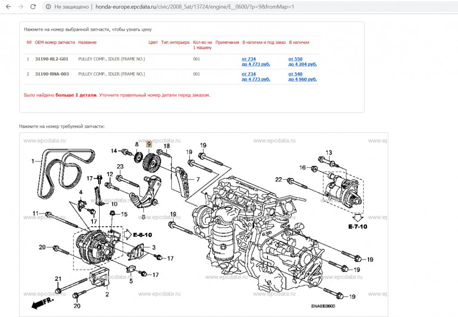Screen dimensions: 458x317
Task: Select belt part number 1 in the diagram
Action: [33, 161]
